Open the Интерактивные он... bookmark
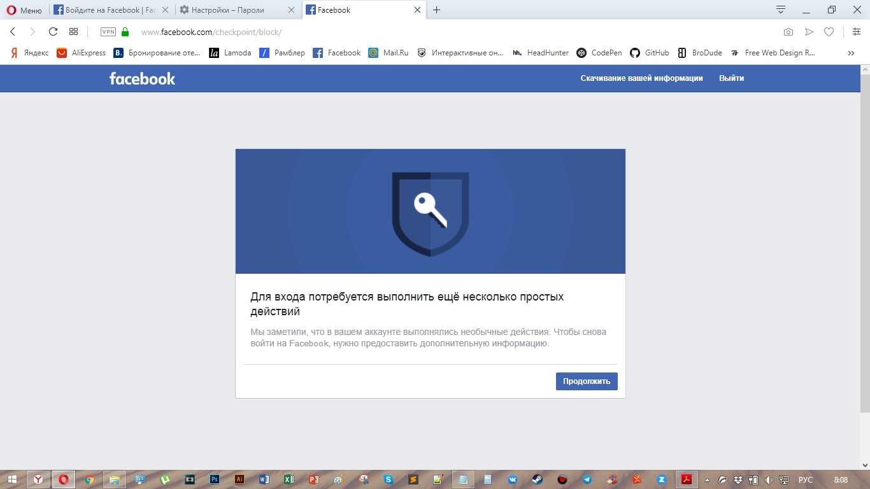870x489 pixels. coord(460,53)
